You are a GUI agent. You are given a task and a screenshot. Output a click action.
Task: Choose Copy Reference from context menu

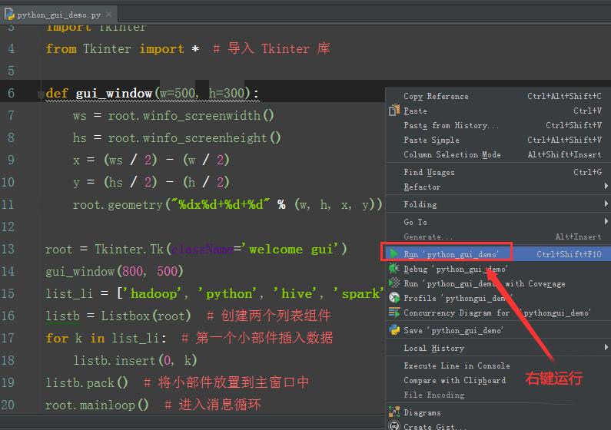[436, 96]
